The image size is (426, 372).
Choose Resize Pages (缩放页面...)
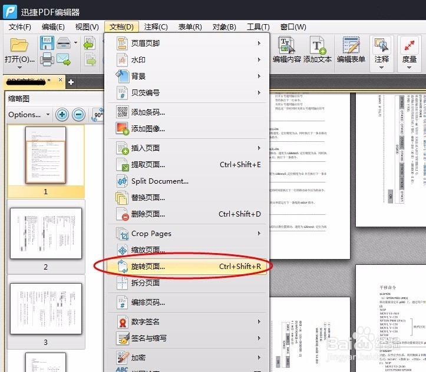tap(187, 250)
